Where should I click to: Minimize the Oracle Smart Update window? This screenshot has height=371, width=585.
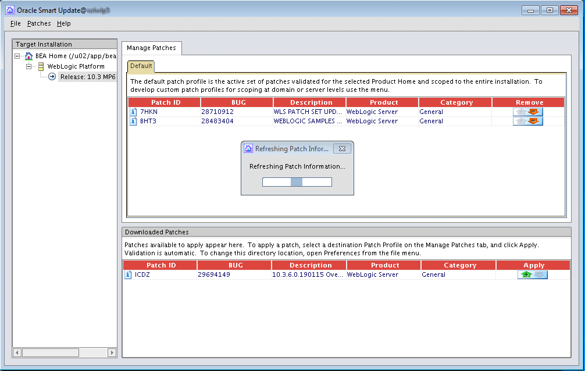(x=530, y=10)
